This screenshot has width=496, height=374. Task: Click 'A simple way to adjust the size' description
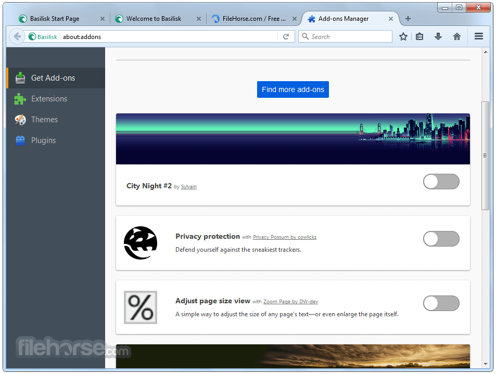[287, 314]
